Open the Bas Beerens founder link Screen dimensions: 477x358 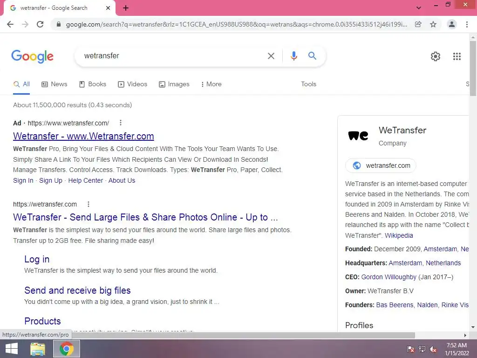395,305
